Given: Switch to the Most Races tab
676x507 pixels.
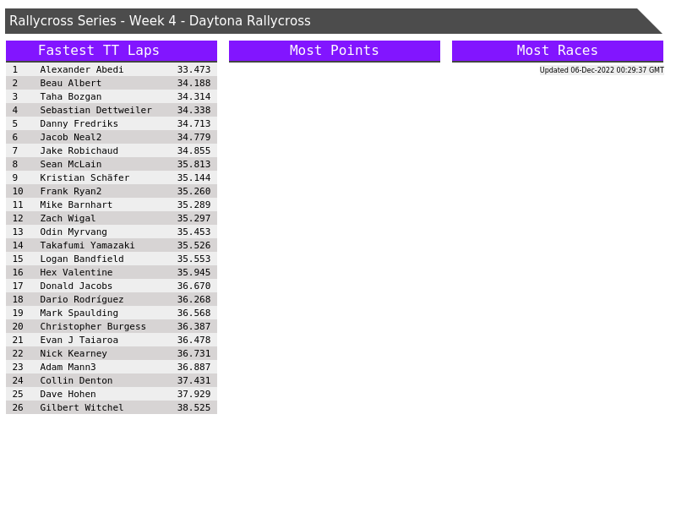Looking at the screenshot, I should point(557,51).
